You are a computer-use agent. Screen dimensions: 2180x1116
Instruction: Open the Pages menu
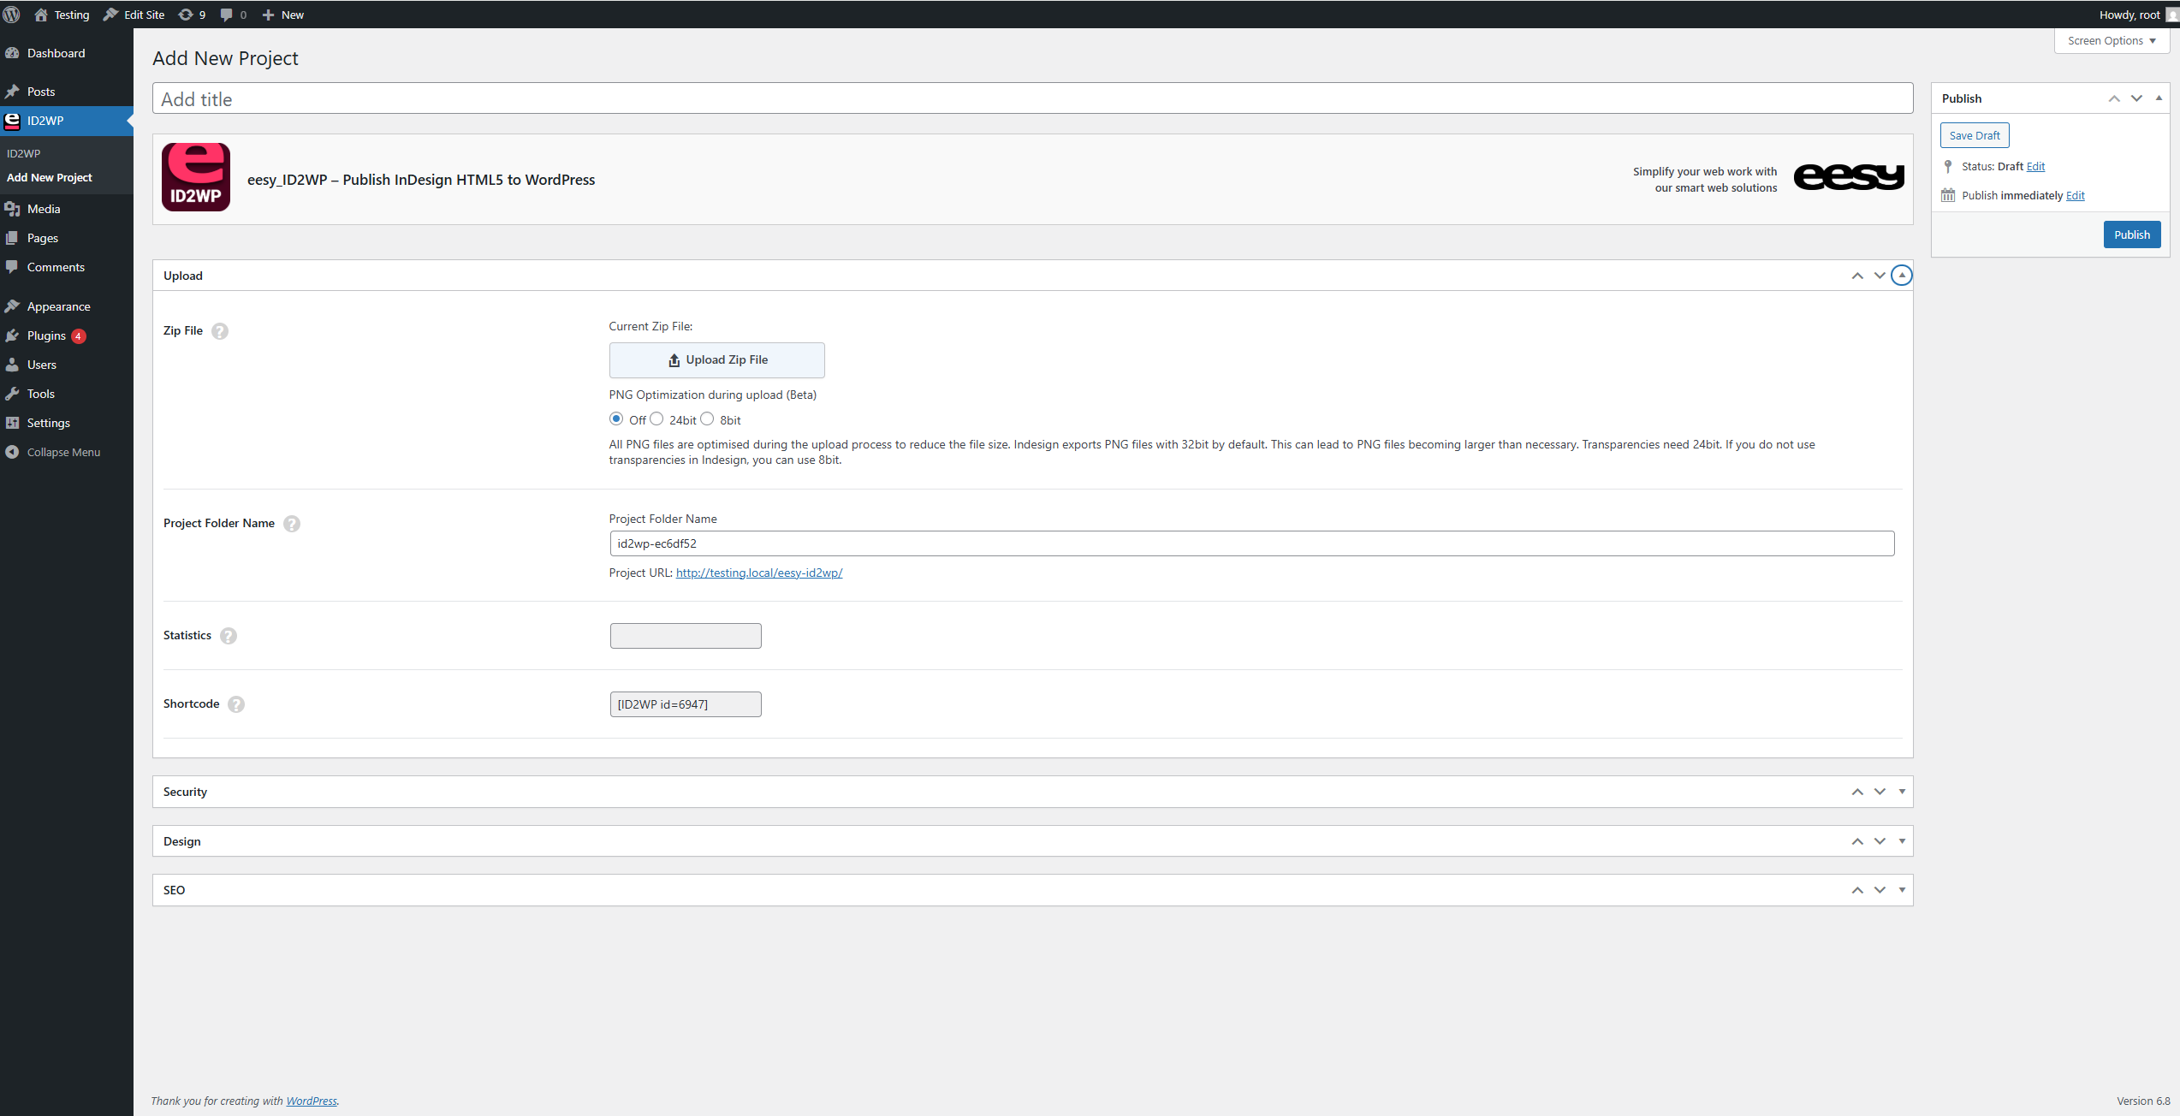click(67, 238)
